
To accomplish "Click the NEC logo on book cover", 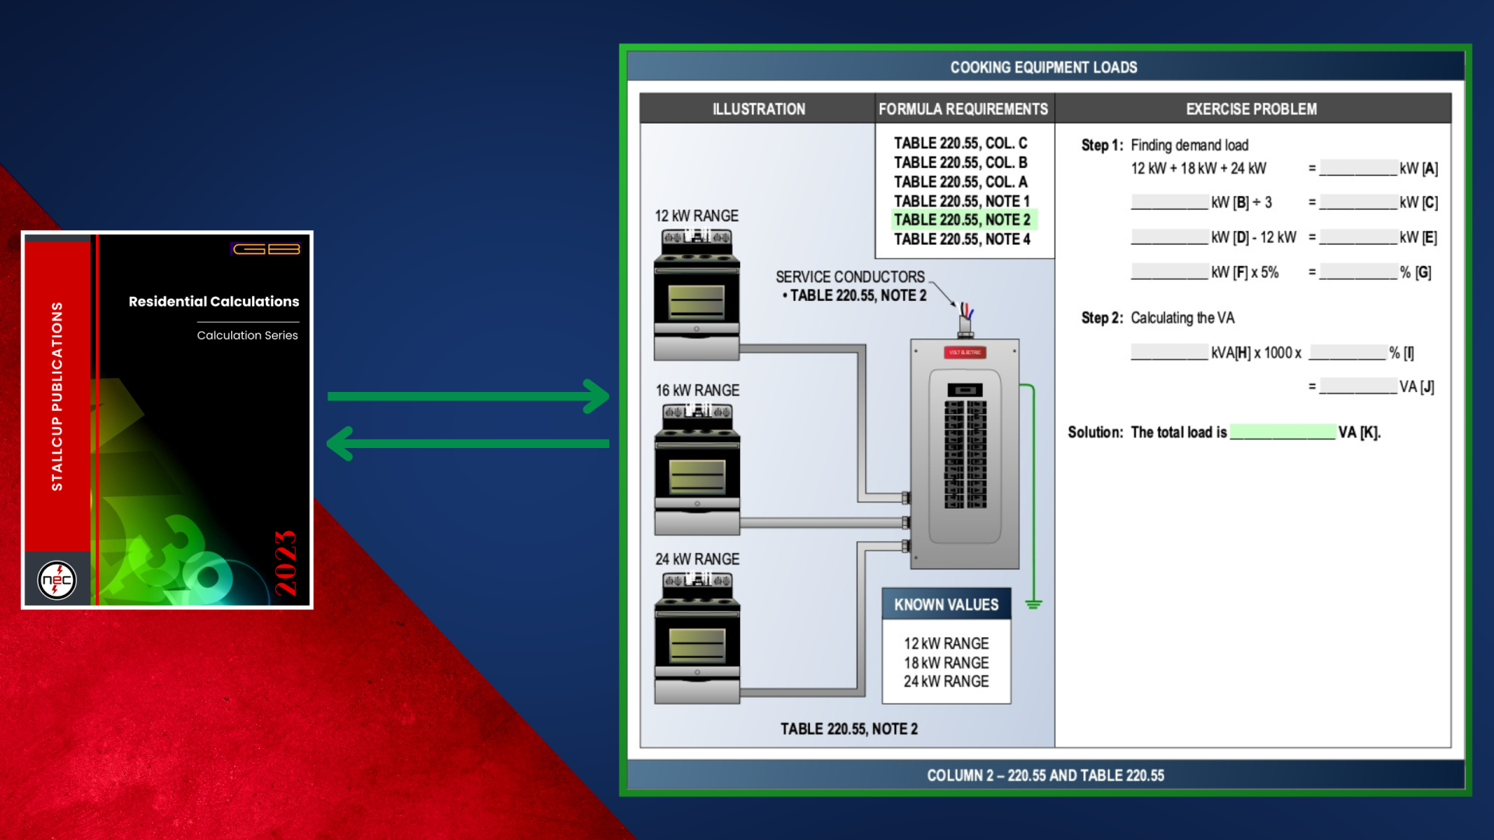I will 57,580.
